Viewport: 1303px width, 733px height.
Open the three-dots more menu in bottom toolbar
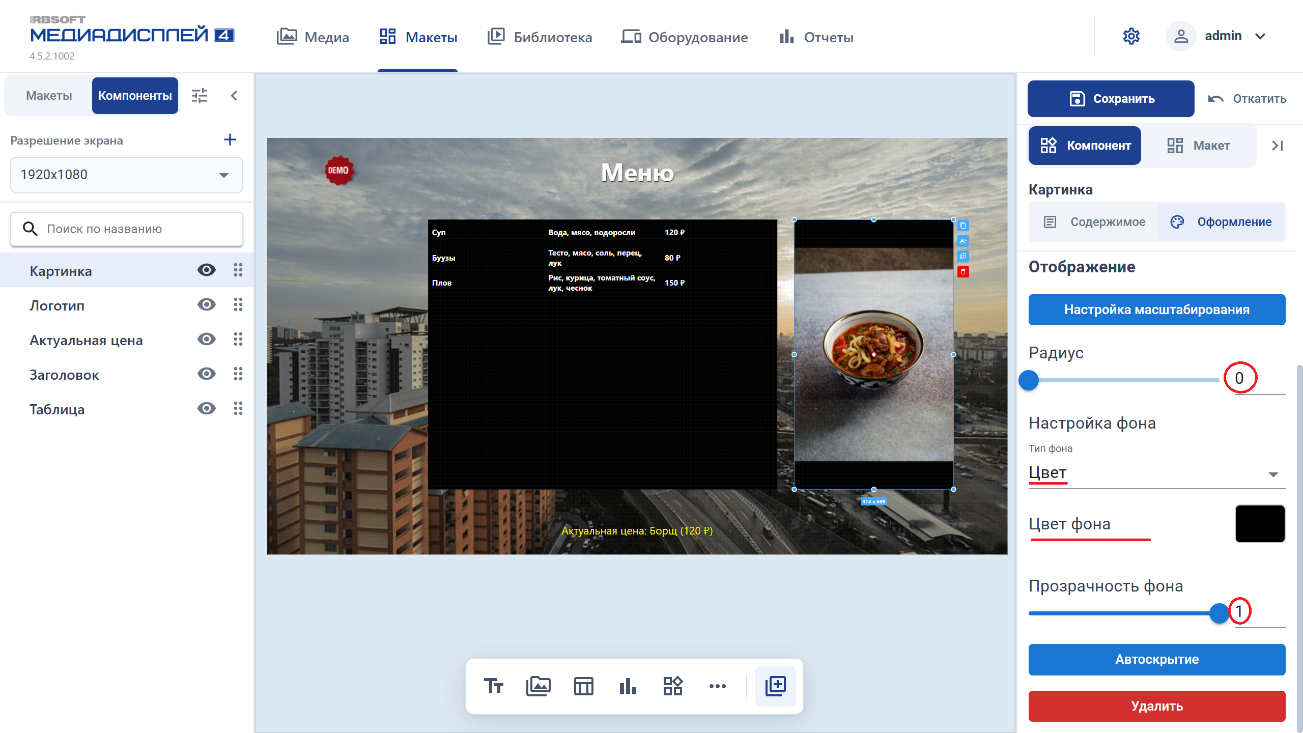[x=718, y=686]
